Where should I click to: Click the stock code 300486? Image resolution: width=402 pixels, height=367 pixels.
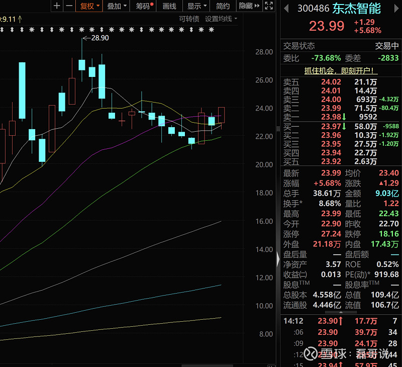(313, 9)
